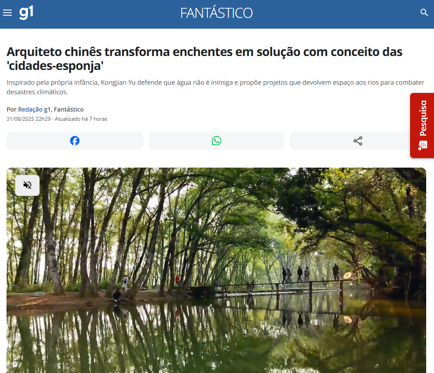Image resolution: width=434 pixels, height=373 pixels.
Task: Click the headline about 'cidades-esponja'
Action: (x=204, y=59)
